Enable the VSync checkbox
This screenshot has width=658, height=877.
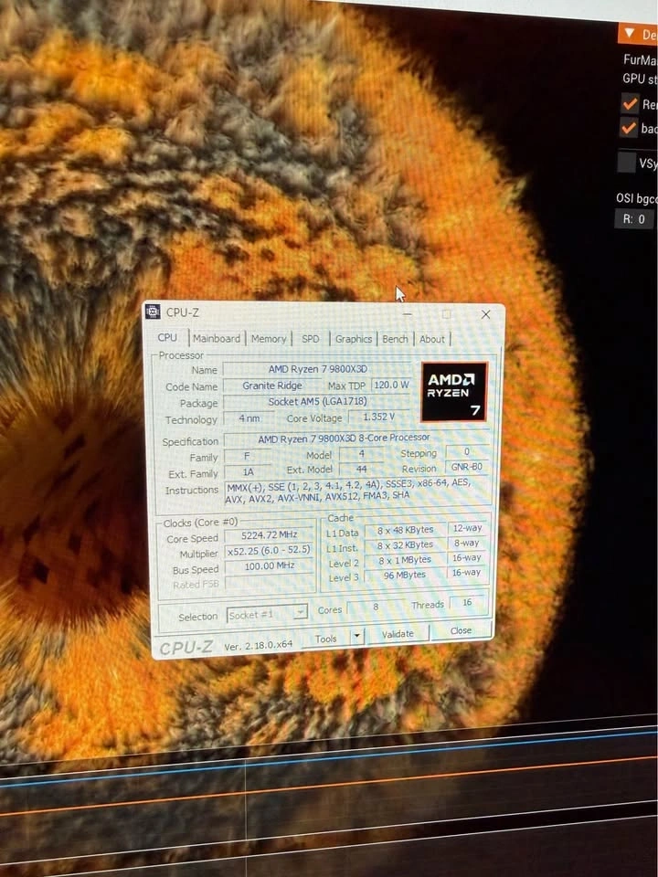click(x=626, y=163)
